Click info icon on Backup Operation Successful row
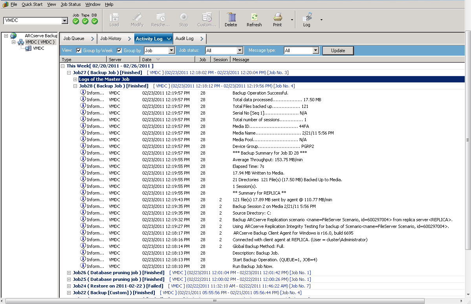The height and width of the screenshot is (304, 471). coord(83,93)
